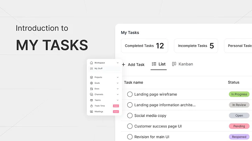Open the Completed Tasks card
Viewport: 252px width, 141px height.
(x=145, y=46)
